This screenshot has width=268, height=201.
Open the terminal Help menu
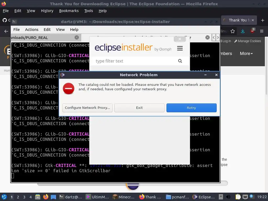74,30
